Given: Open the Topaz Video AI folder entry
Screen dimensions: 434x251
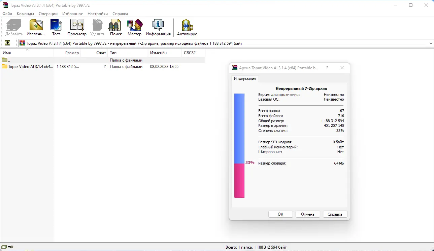Looking at the screenshot, I should click(27, 66).
